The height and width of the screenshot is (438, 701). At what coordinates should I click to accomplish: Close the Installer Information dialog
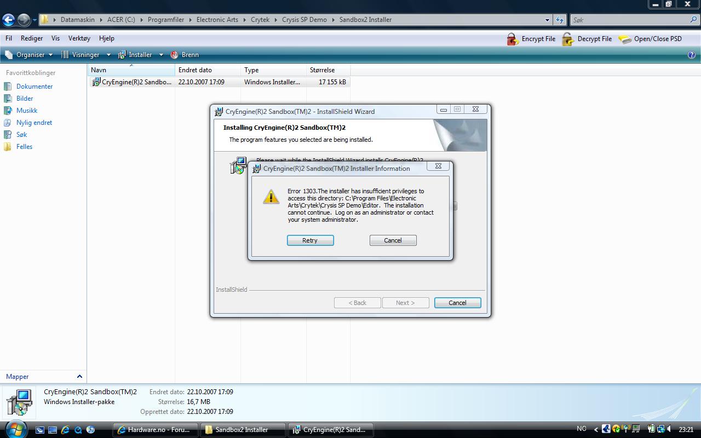tap(438, 166)
